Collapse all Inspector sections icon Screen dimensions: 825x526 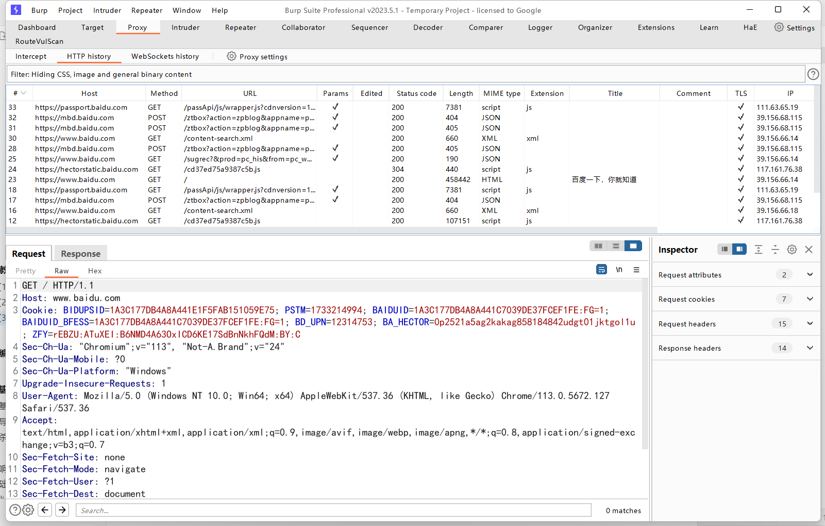pyautogui.click(x=775, y=250)
